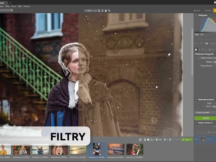
Task: Select the horizon alignment tool
Action: coord(210,49)
